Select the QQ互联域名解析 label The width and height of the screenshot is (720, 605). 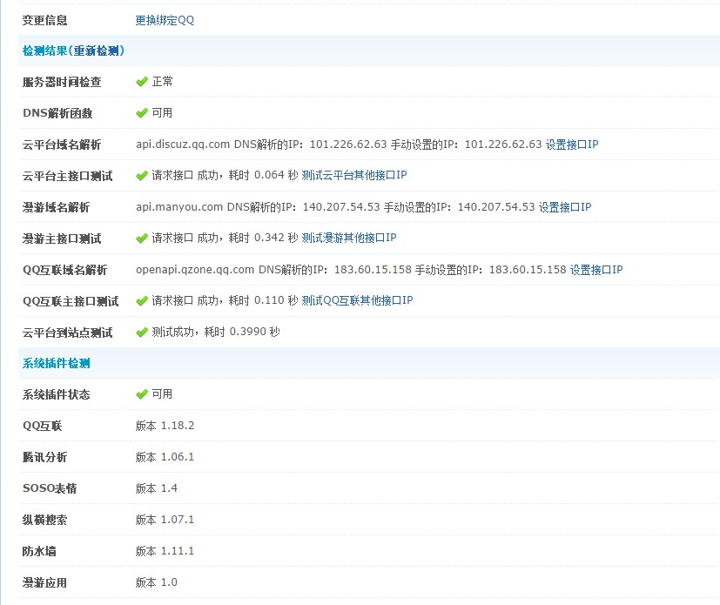[64, 270]
